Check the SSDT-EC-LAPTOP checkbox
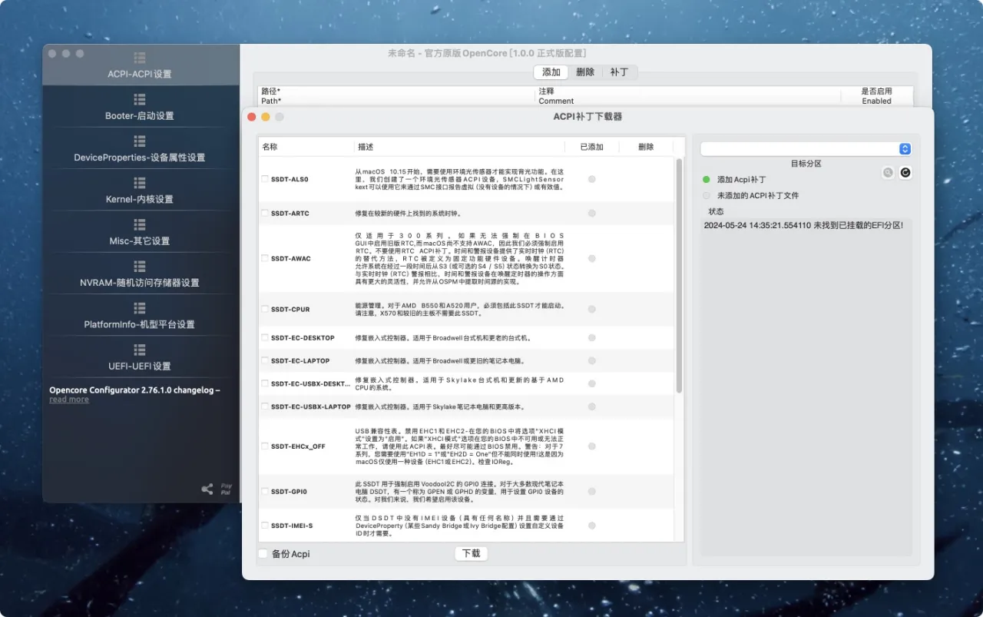 point(265,360)
